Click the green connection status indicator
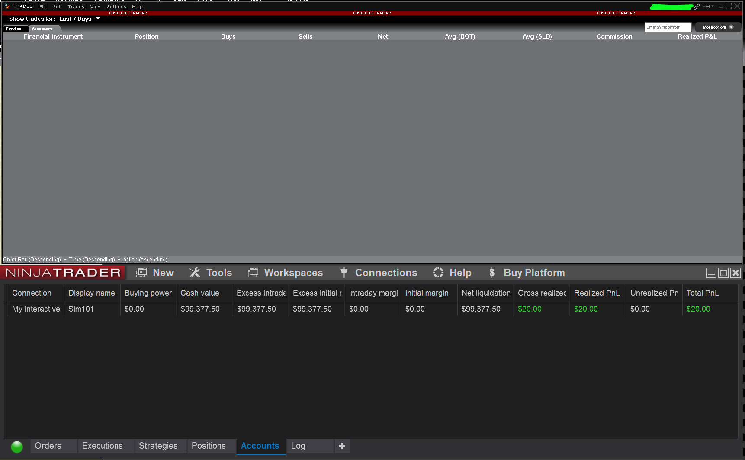Screen dimensions: 745x460 click(x=16, y=446)
